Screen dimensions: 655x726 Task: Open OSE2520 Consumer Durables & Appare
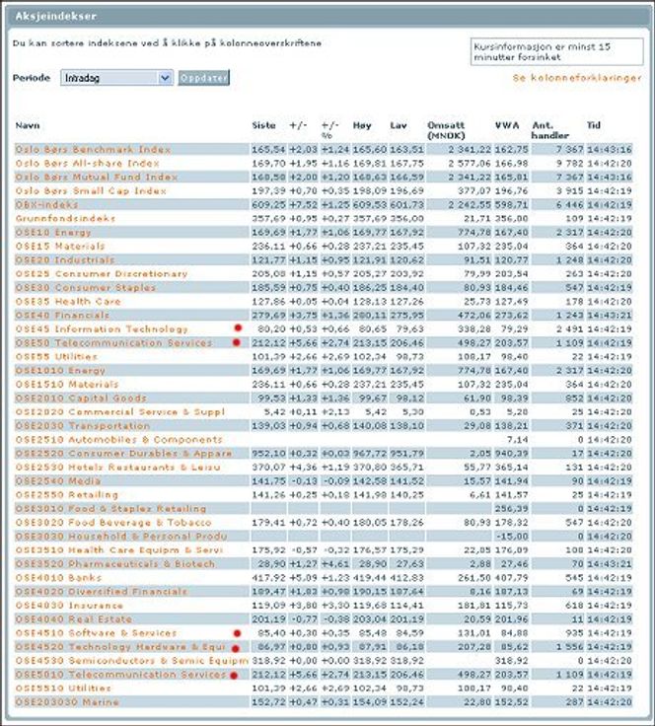click(123, 454)
